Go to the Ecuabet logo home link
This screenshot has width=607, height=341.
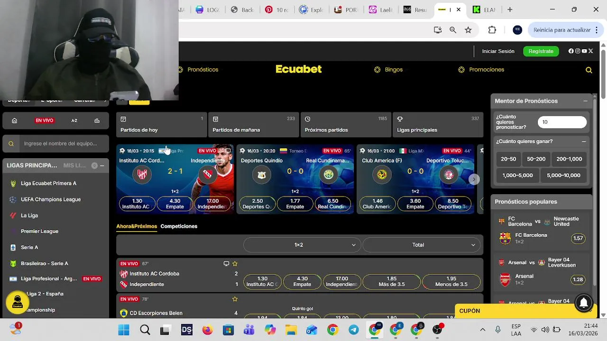[299, 70]
